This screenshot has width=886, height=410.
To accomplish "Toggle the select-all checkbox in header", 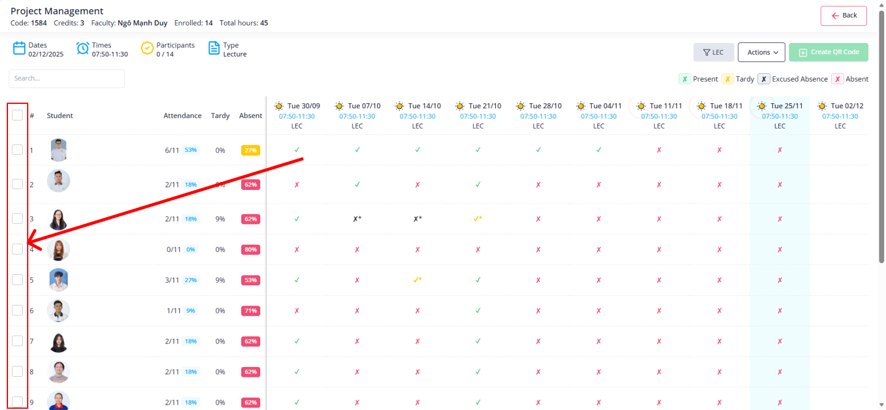I will click(x=17, y=115).
